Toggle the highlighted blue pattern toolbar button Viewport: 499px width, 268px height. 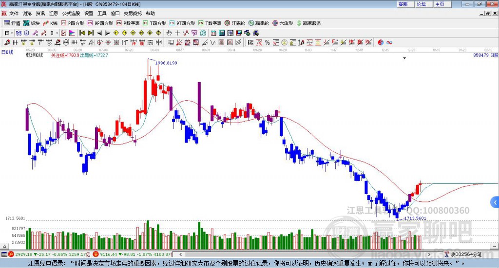pos(19,33)
